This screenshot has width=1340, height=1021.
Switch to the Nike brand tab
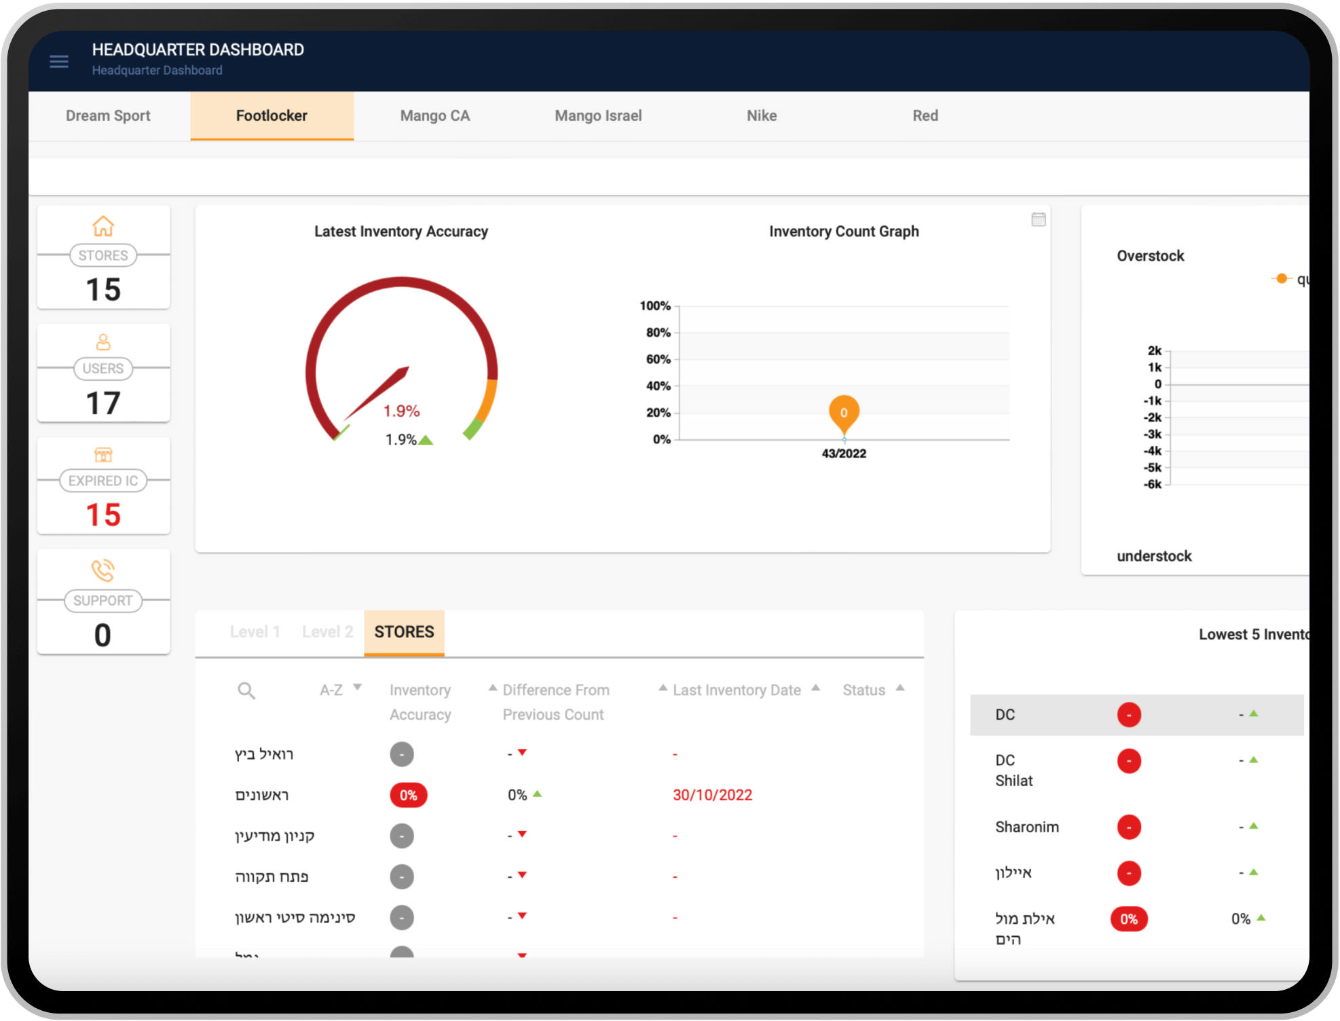point(761,115)
